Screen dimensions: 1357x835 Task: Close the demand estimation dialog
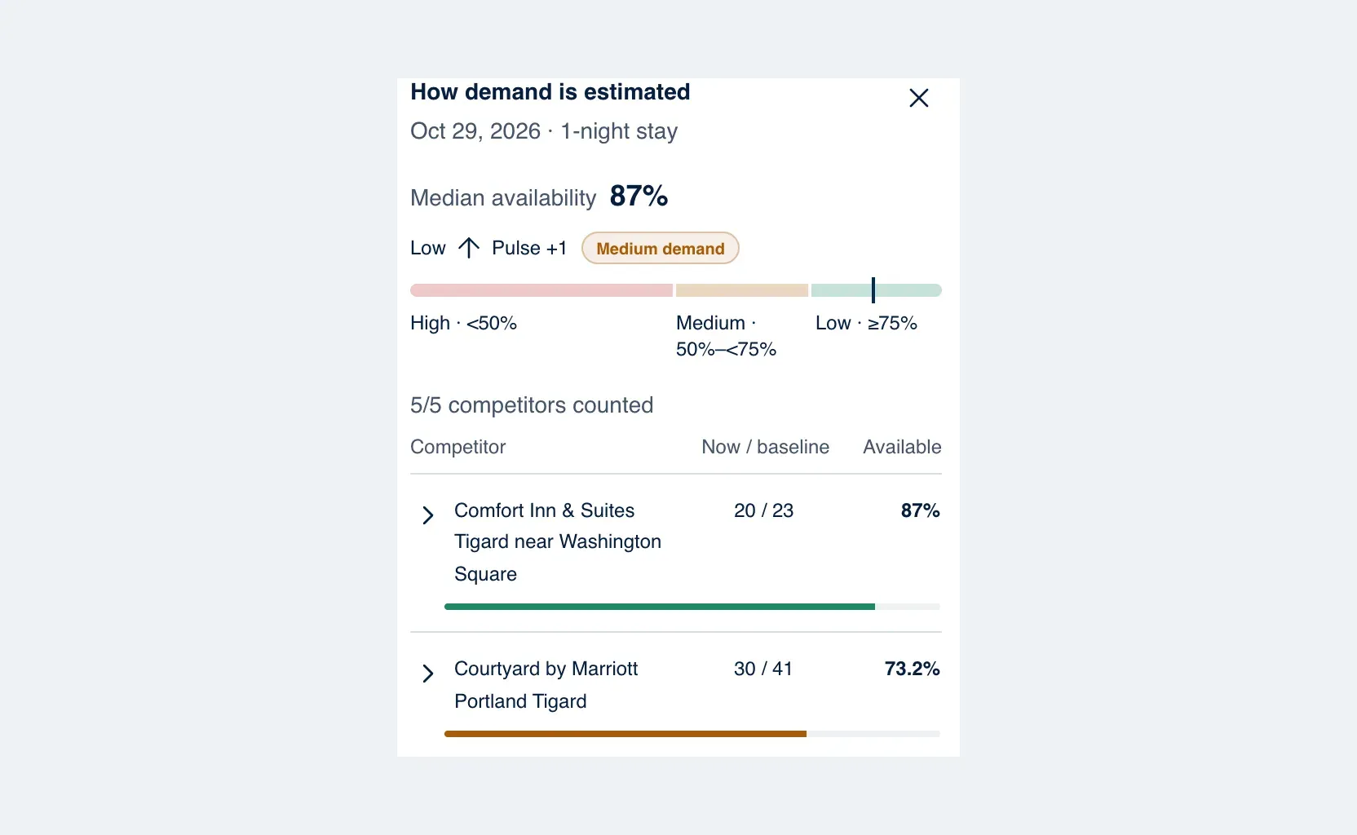click(x=919, y=98)
